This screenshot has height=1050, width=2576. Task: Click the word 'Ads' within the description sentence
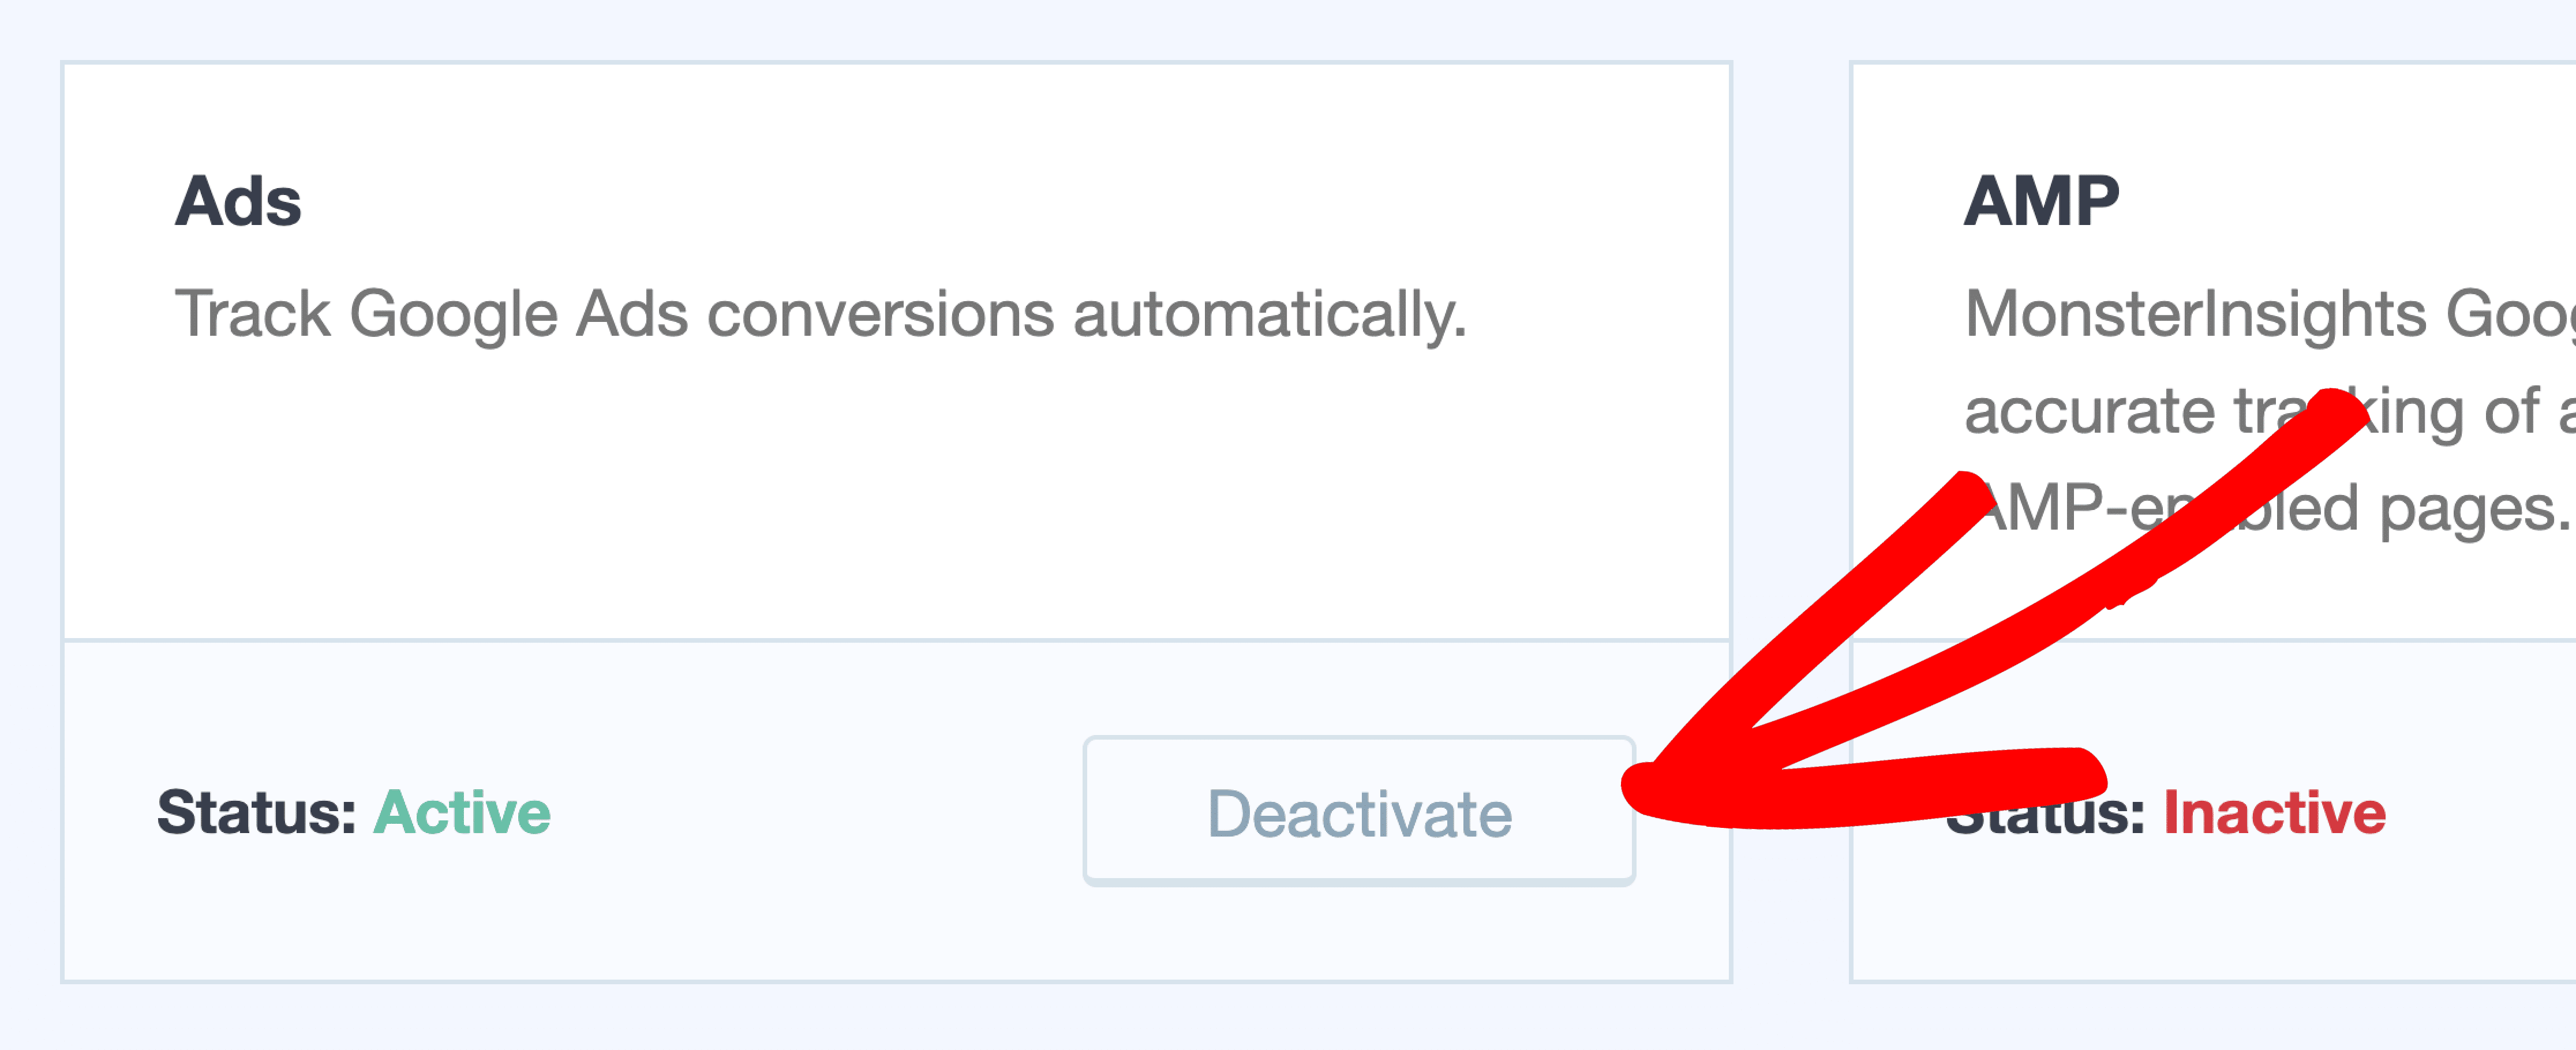(632, 314)
